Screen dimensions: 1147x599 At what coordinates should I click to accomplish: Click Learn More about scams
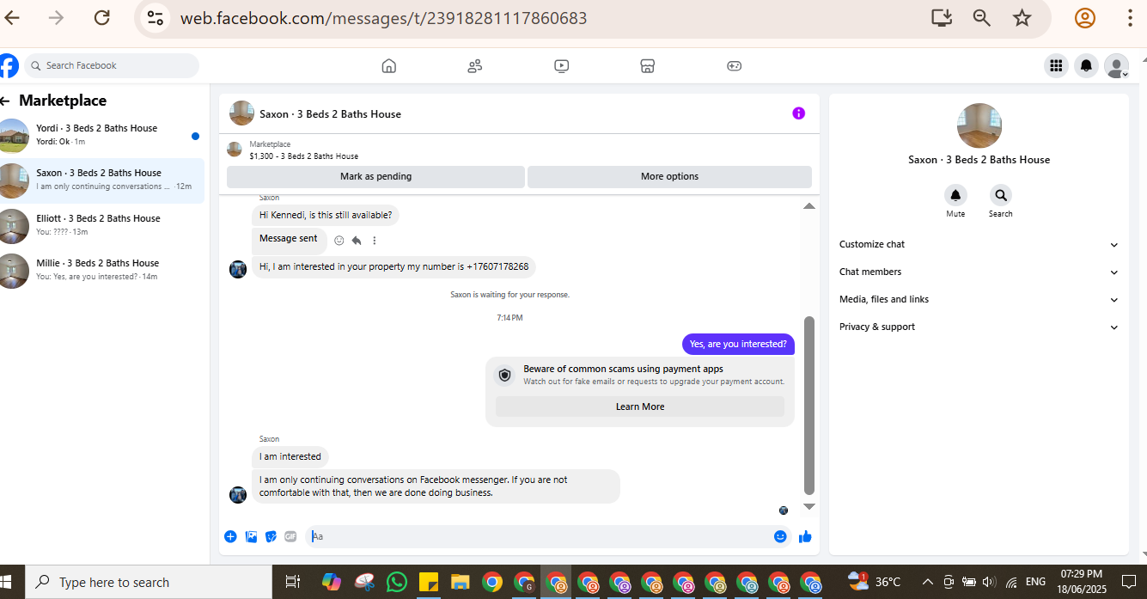coord(640,406)
